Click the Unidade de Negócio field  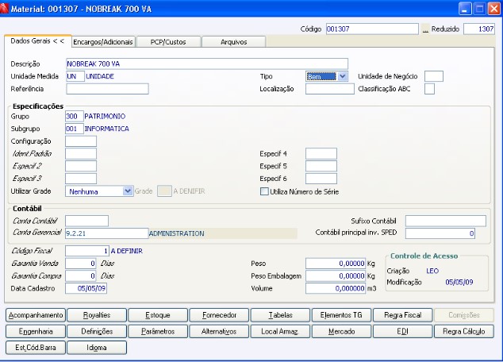(x=434, y=76)
